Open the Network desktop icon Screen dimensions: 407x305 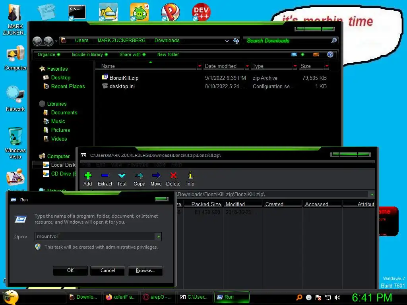[16, 99]
